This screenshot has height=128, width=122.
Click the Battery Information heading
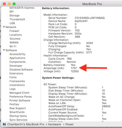[x=56, y=8]
